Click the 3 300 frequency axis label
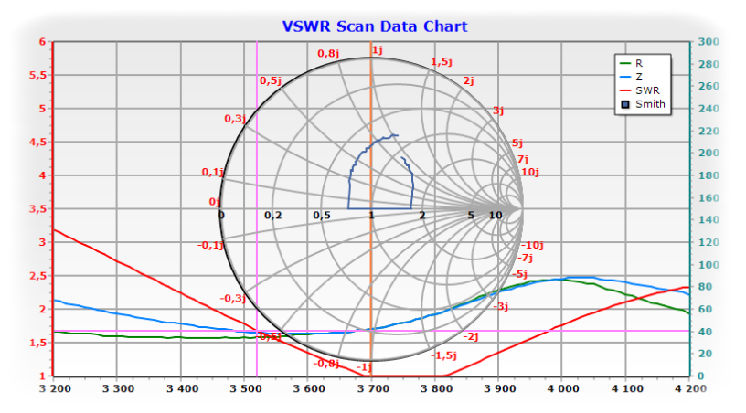 pos(119,388)
